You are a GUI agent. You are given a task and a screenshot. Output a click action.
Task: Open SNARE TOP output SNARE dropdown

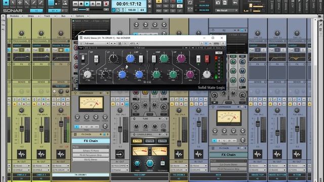[258, 170]
